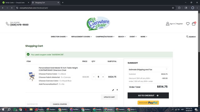The height and width of the screenshot is (112, 200).
Task: Select the Shopping Cart browser tab
Action: tap(45, 2)
